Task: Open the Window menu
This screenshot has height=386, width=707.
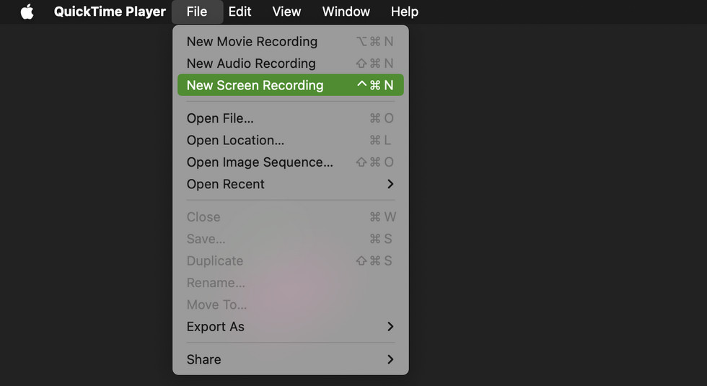Action: point(346,12)
